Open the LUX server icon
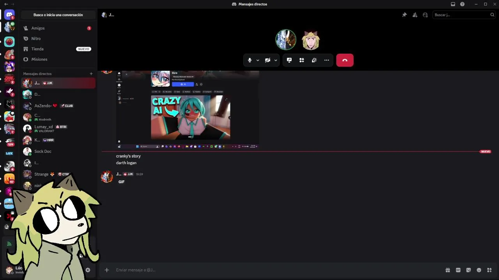The width and height of the screenshot is (499, 280). pos(9,153)
